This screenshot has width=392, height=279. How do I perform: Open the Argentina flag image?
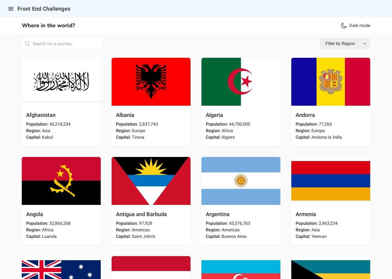coord(241,181)
